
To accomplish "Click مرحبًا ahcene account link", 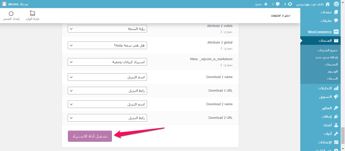I will [18, 4].
